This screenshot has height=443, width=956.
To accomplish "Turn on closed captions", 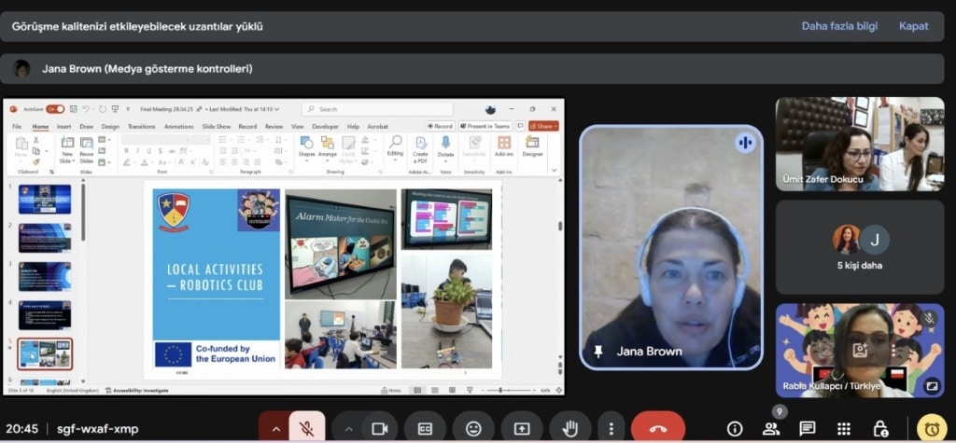I will (x=426, y=428).
